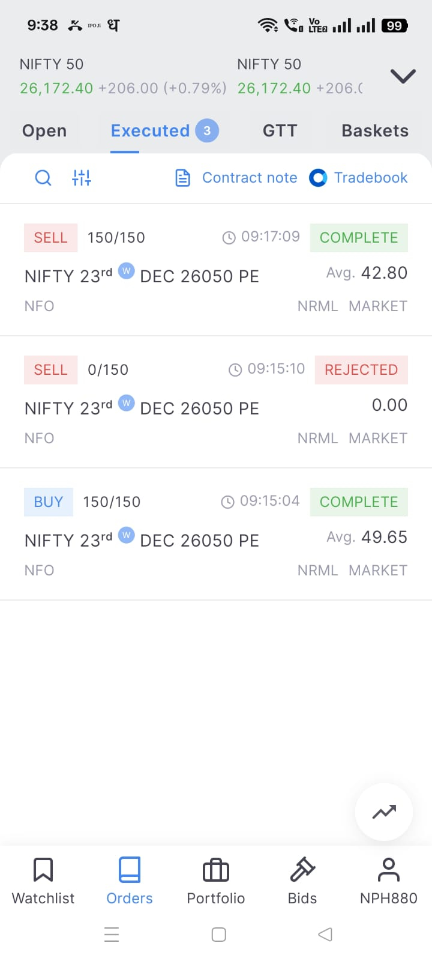Select the Executed tab
432x961 pixels.
coord(150,131)
